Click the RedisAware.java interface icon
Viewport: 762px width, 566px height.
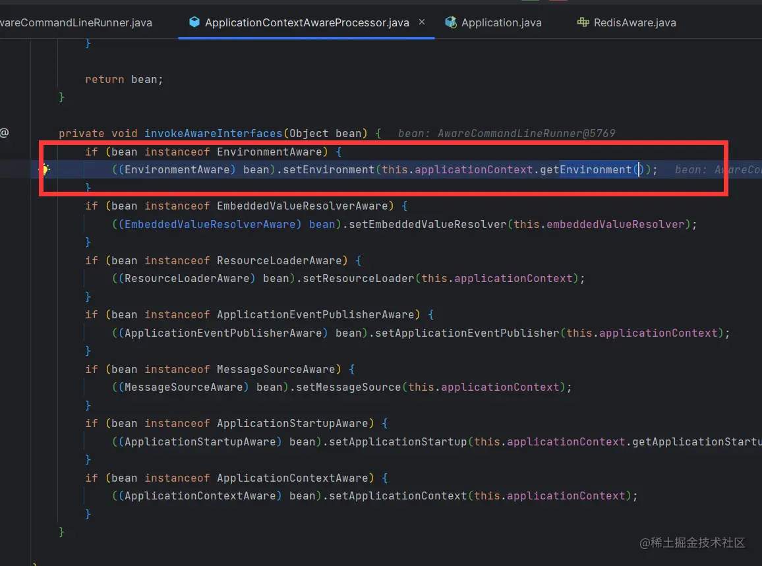point(583,22)
